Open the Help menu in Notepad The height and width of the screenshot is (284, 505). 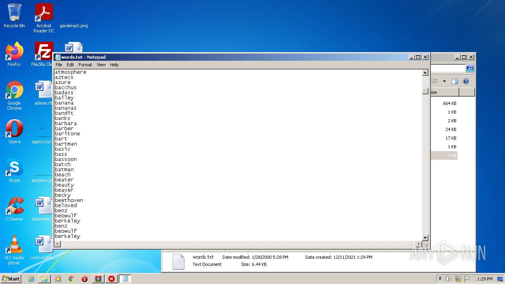pos(114,65)
